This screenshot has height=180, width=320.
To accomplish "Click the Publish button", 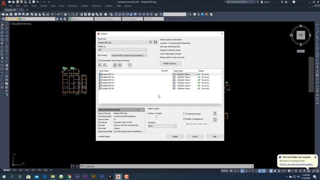I will (x=175, y=136).
